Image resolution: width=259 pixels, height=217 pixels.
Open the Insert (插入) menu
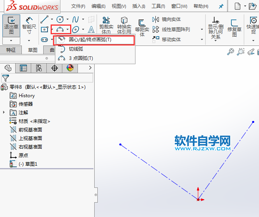[x=139, y=7]
